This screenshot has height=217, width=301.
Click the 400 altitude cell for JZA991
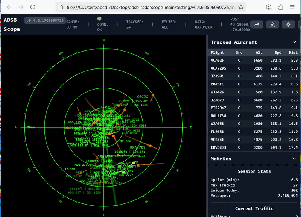[x=259, y=76]
